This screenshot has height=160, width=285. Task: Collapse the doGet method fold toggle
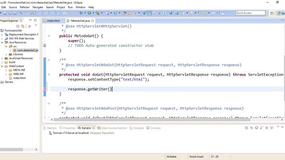tap(49, 75)
